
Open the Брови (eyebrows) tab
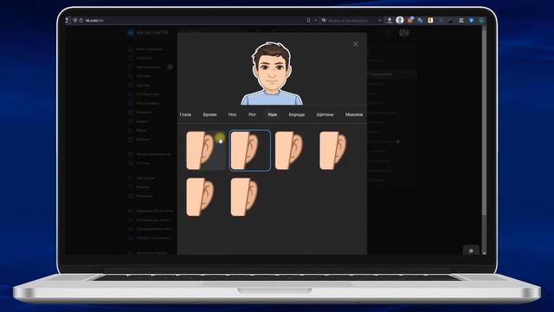pos(209,114)
